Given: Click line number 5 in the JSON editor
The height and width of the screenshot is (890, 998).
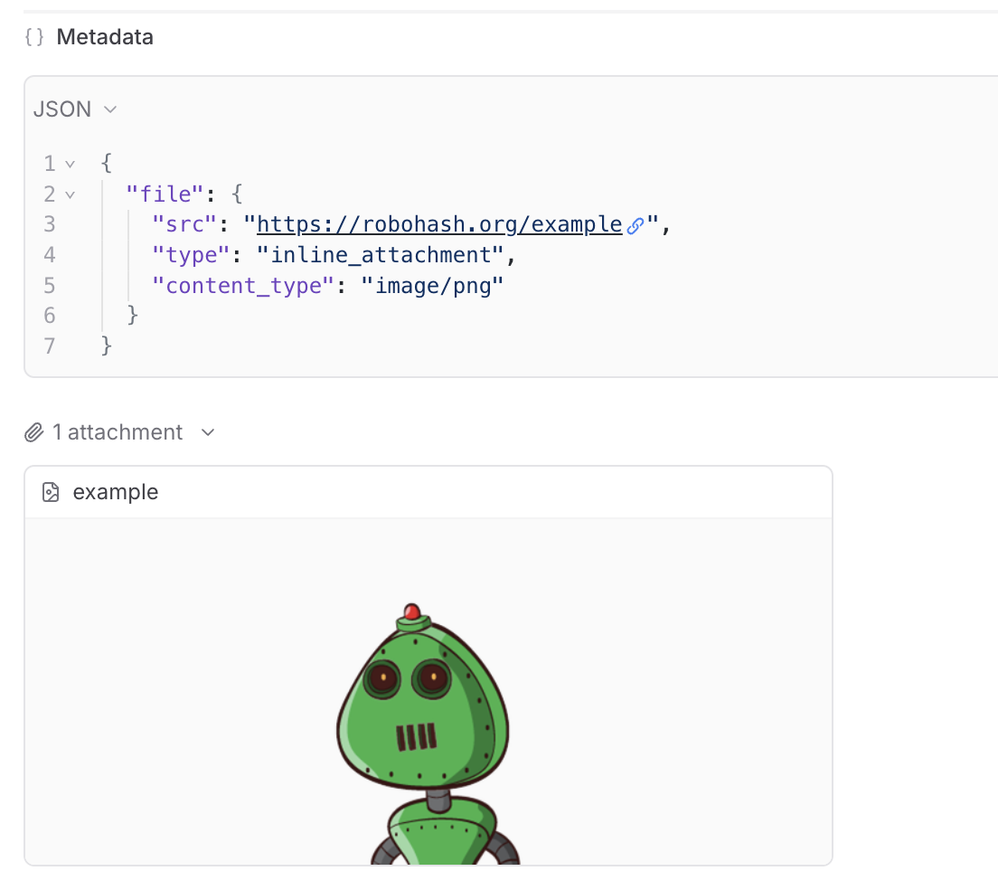Looking at the screenshot, I should click(50, 285).
